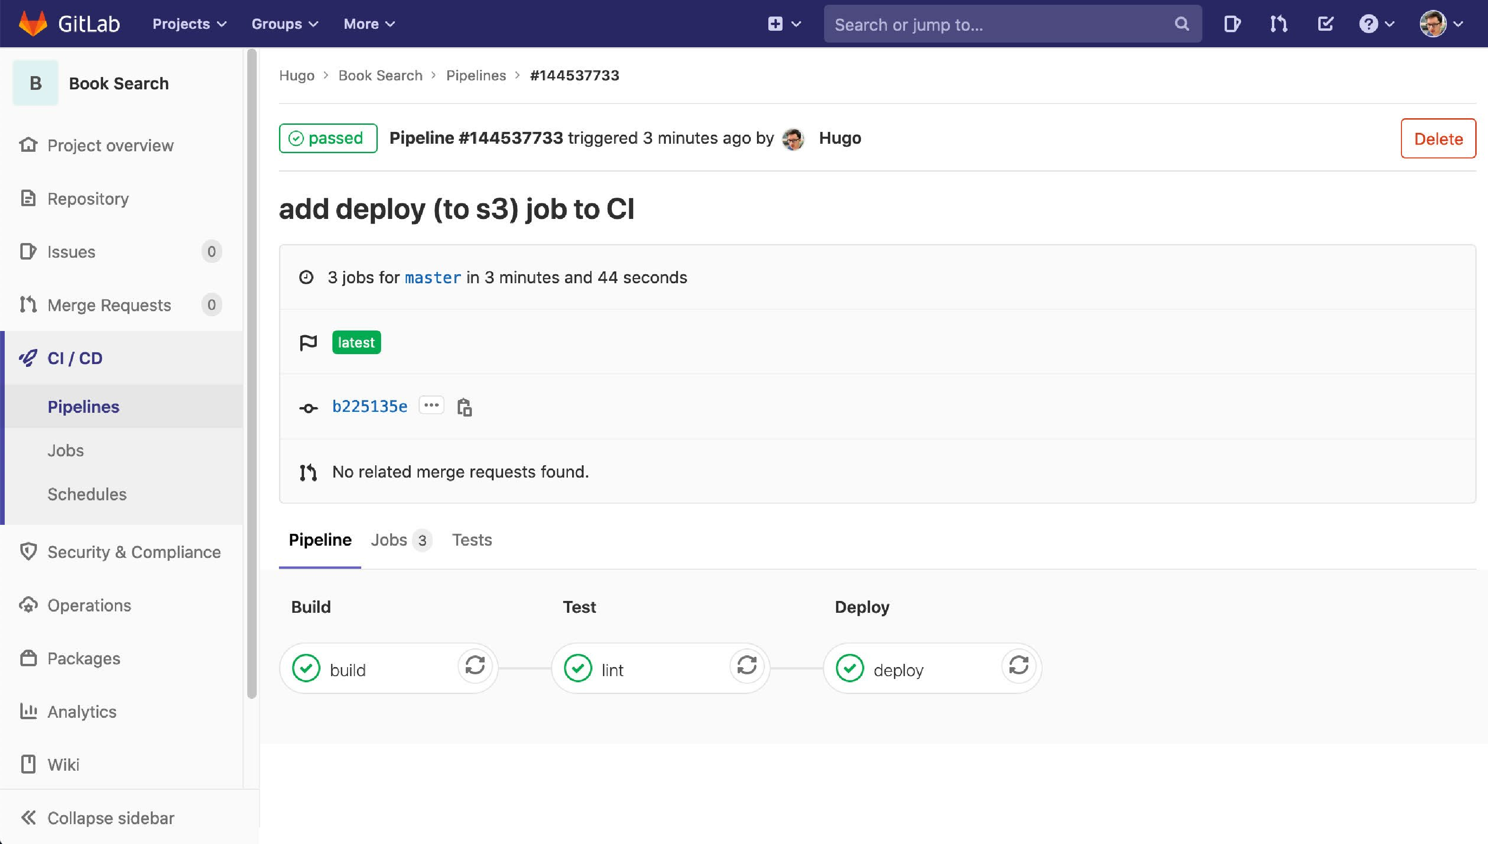Switch to the Jobs tab
Screen dimensions: 1488x844
pyautogui.click(x=401, y=539)
